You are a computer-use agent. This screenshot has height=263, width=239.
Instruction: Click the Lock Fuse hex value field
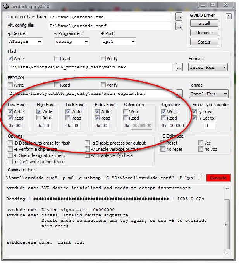[x=76, y=125]
